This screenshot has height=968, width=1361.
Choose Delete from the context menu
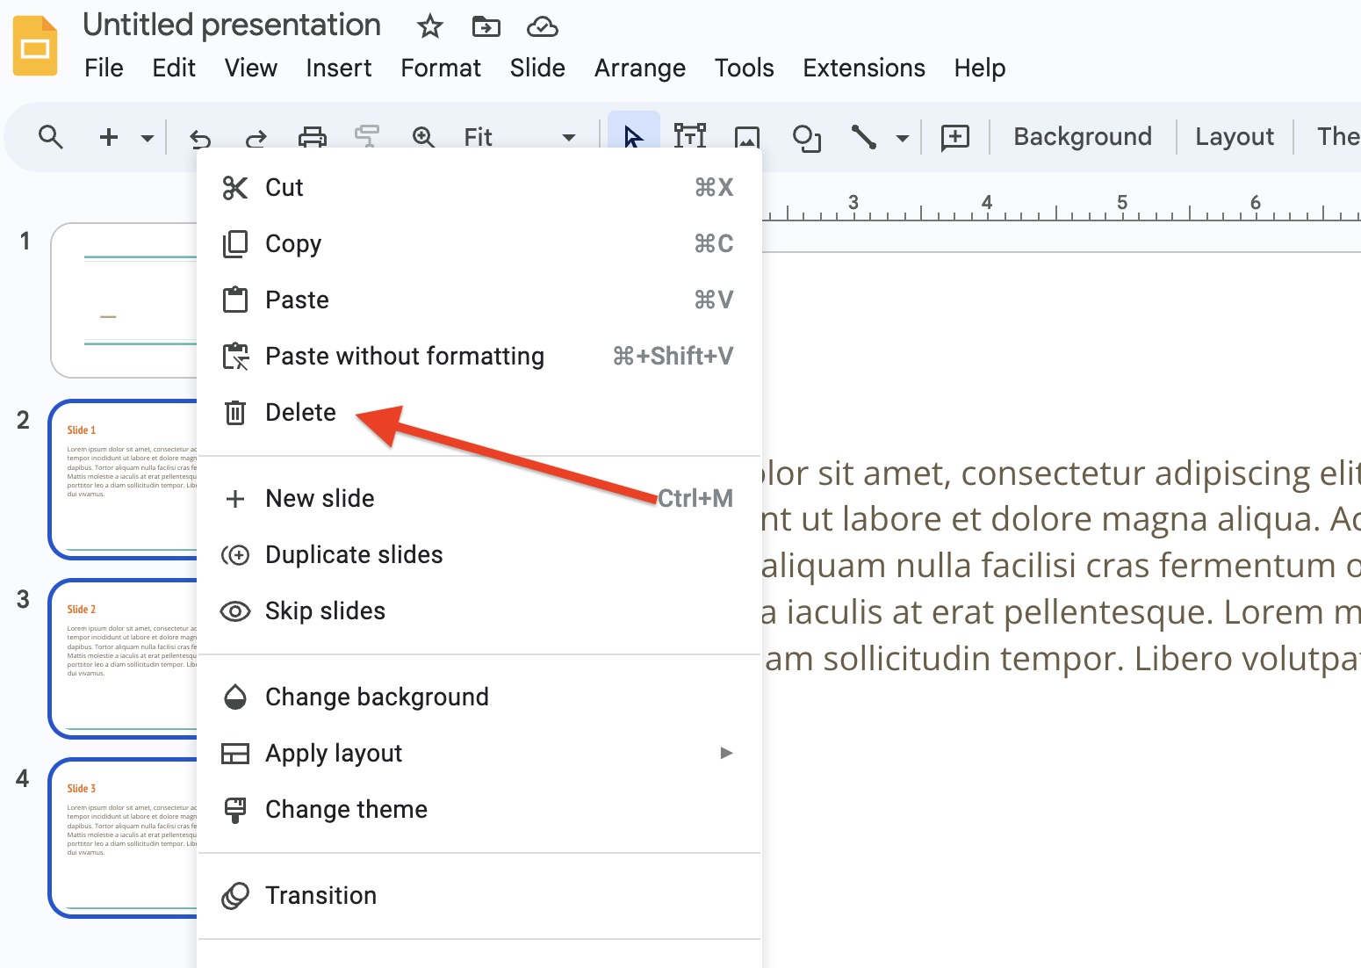pos(300,412)
